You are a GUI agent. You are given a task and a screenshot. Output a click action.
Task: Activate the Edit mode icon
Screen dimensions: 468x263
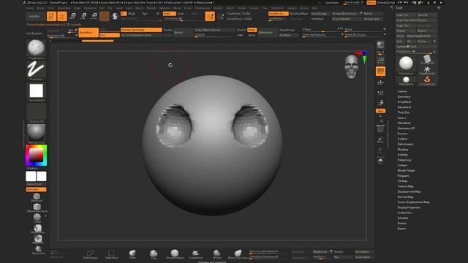click(x=51, y=16)
